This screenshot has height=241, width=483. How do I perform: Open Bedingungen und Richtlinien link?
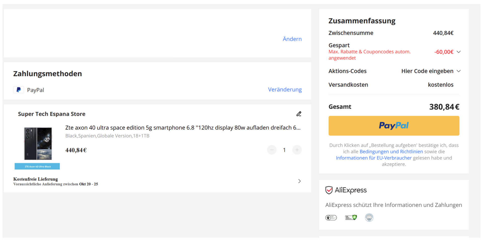tap(391, 152)
